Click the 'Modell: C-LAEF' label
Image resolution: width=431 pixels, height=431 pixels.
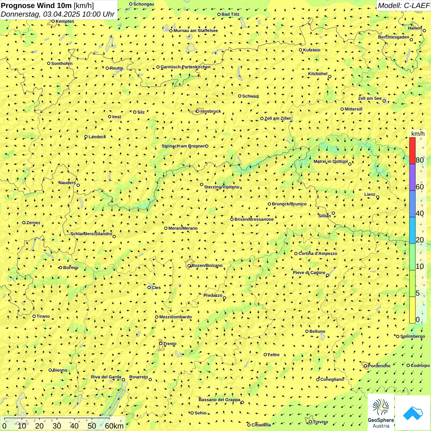pyautogui.click(x=404, y=6)
